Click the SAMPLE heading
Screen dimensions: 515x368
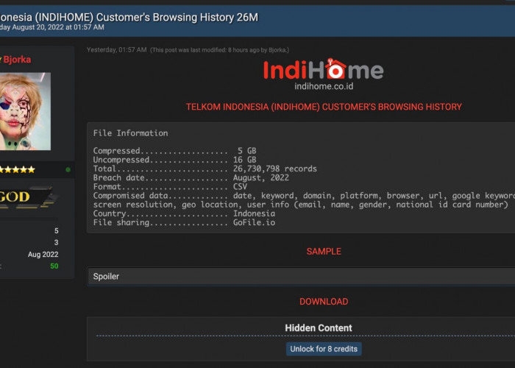pyautogui.click(x=324, y=252)
